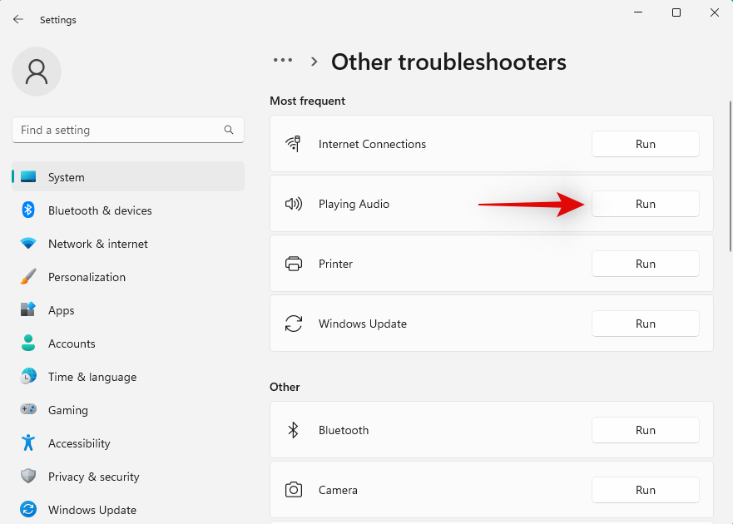Click the Windows Update sidebar icon

pyautogui.click(x=28, y=509)
